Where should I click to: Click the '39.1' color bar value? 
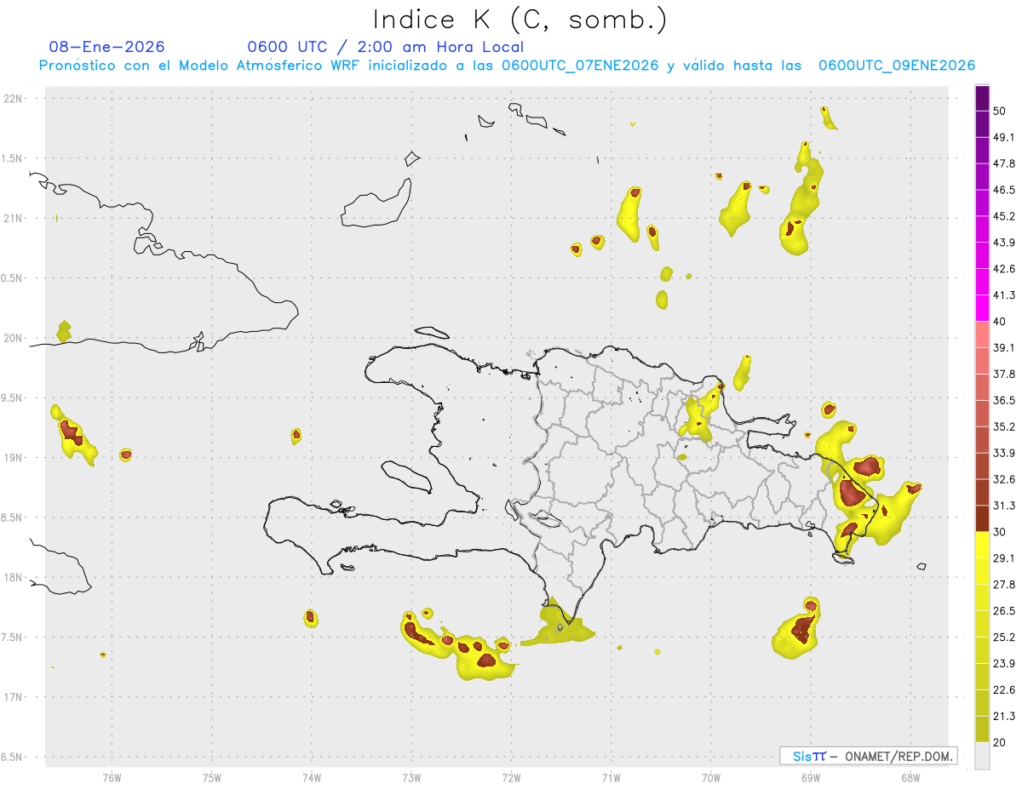[x=1003, y=348]
